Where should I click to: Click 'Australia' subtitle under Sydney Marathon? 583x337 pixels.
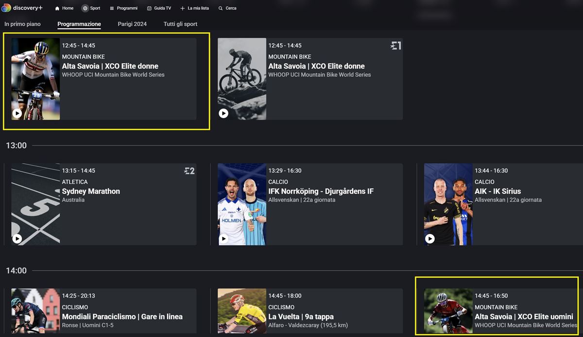pyautogui.click(x=73, y=200)
